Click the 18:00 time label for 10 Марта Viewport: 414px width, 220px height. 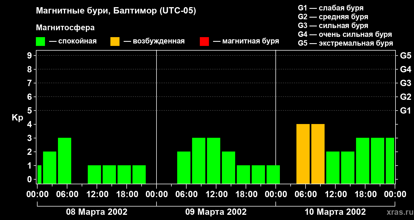[x=365, y=194]
